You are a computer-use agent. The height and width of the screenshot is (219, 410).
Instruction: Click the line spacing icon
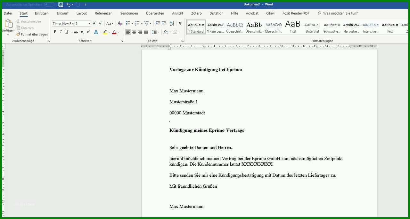(x=154, y=32)
